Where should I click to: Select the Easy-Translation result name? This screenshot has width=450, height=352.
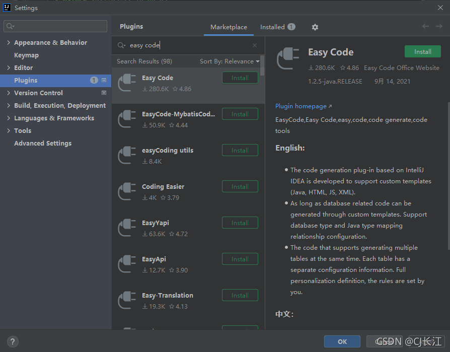pos(167,296)
